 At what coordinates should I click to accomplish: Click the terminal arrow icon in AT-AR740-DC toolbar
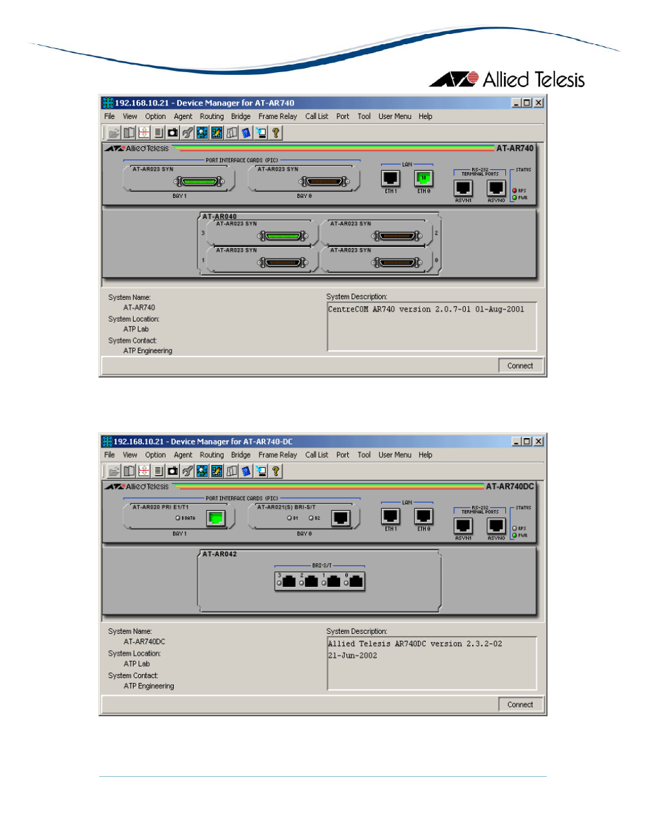click(x=261, y=471)
